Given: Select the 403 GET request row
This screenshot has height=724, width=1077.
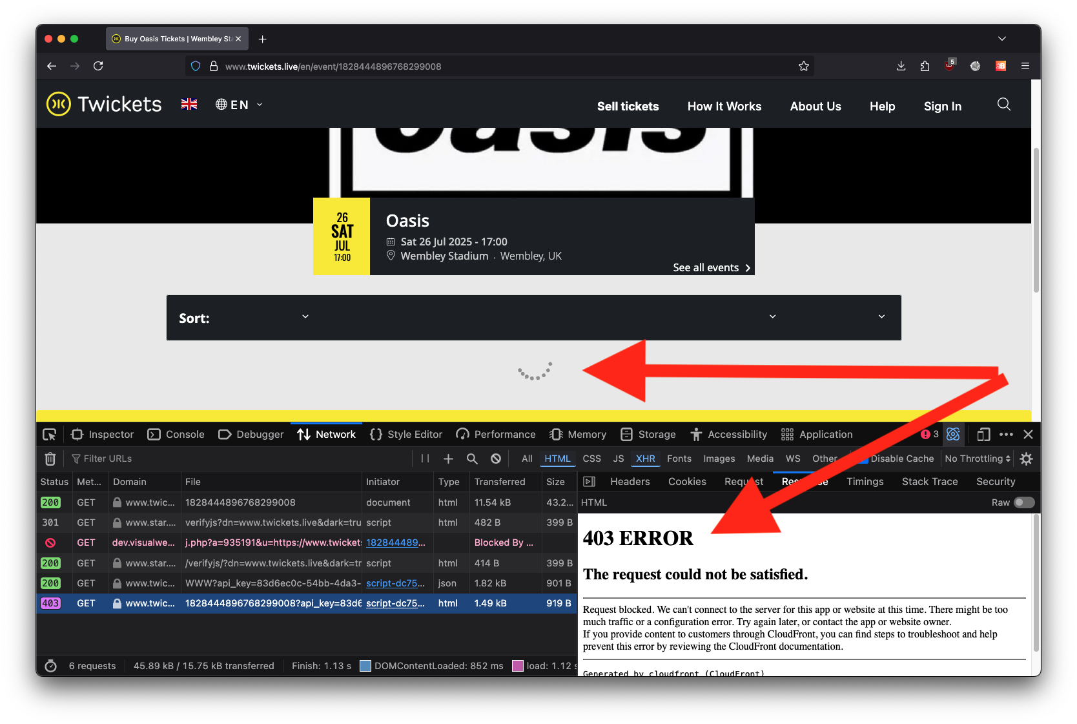Looking at the screenshot, I should pos(307,603).
